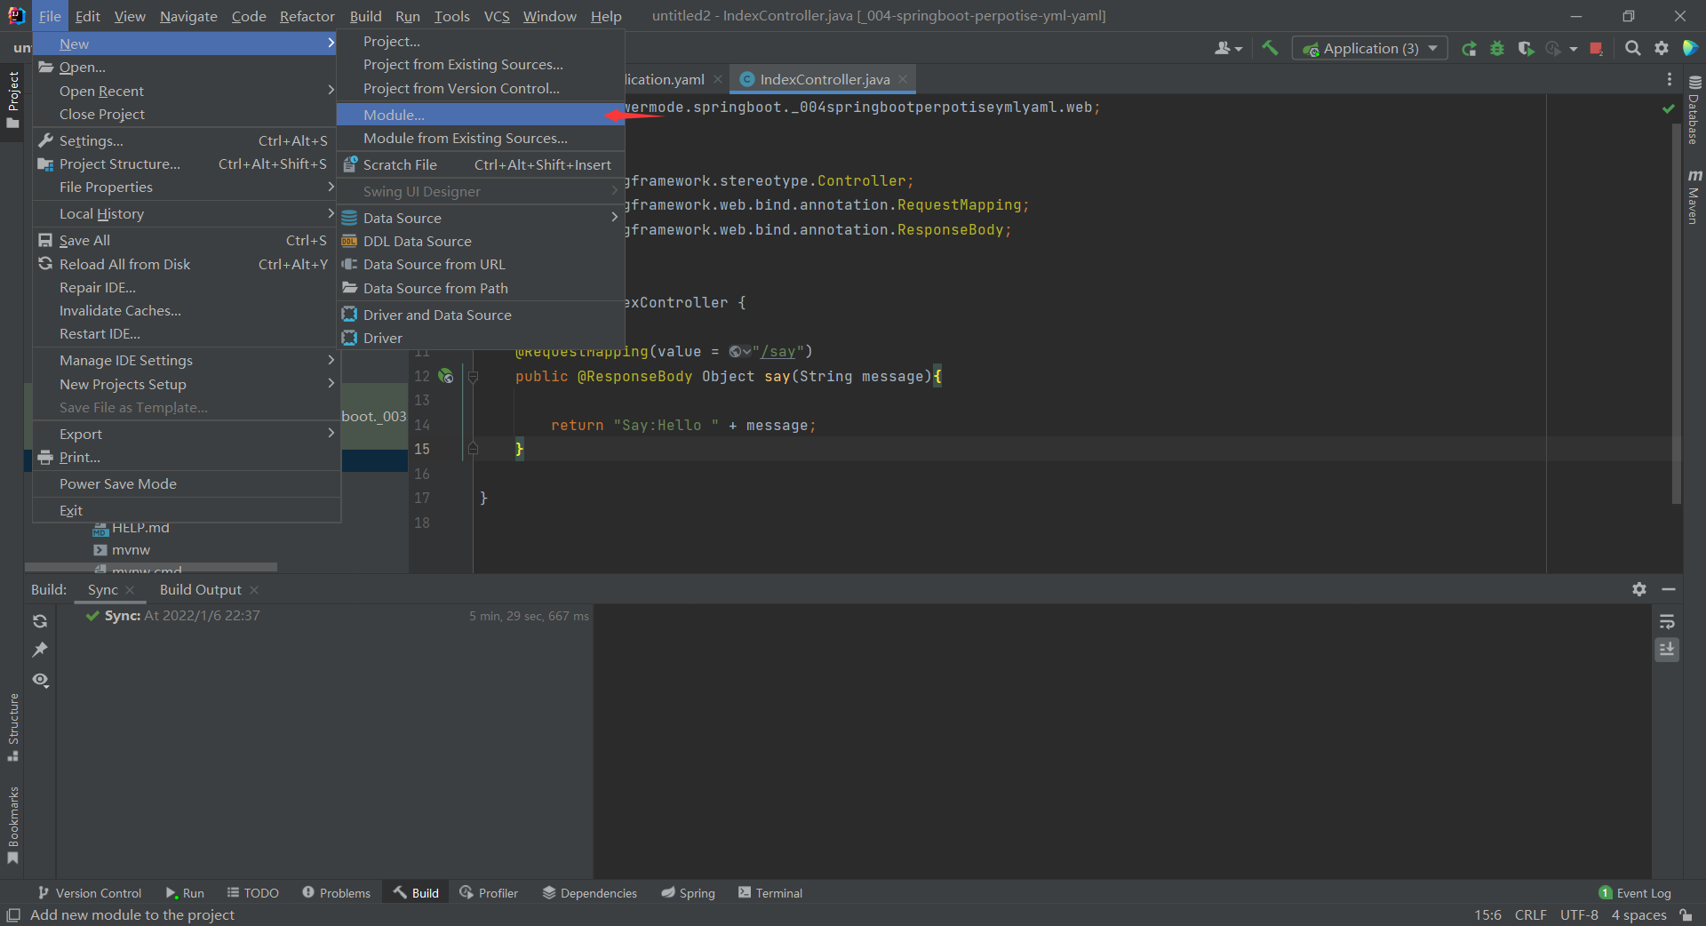The height and width of the screenshot is (926, 1706).
Task: Click the Build panel settings gear
Action: pos(1639,589)
